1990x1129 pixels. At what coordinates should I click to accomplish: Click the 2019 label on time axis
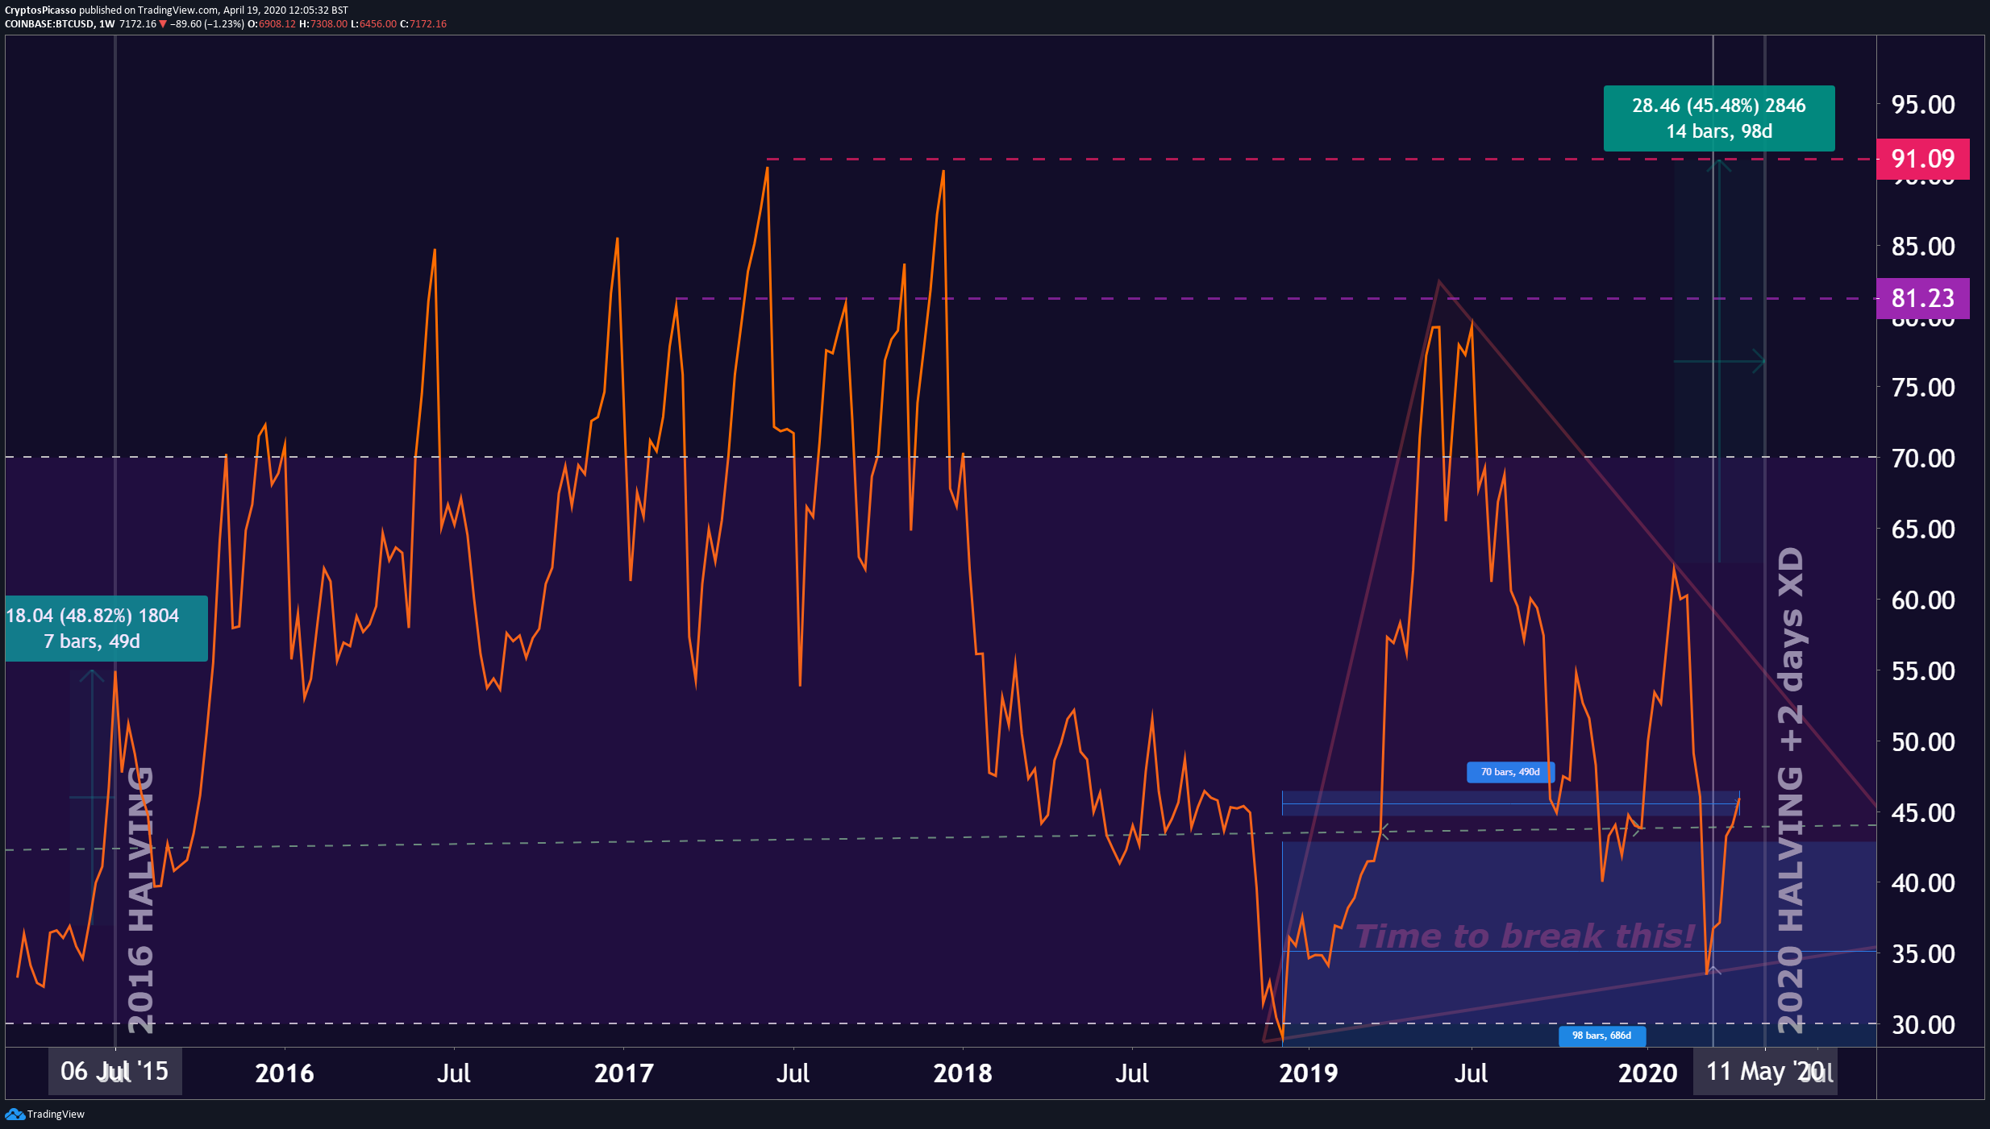coord(1309,1073)
